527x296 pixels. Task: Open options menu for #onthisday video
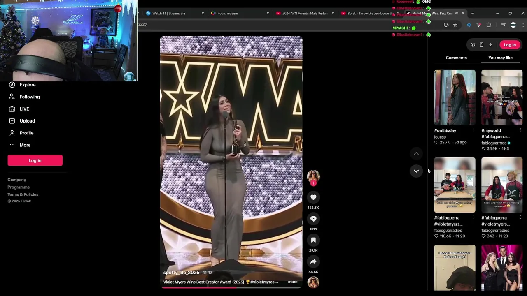pyautogui.click(x=473, y=130)
